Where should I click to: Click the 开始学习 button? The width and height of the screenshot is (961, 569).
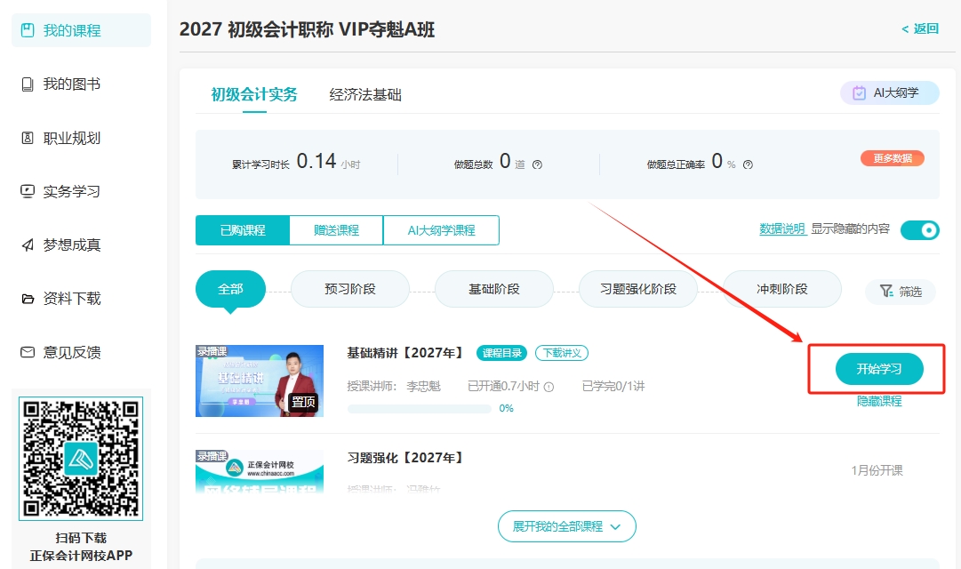coord(879,369)
